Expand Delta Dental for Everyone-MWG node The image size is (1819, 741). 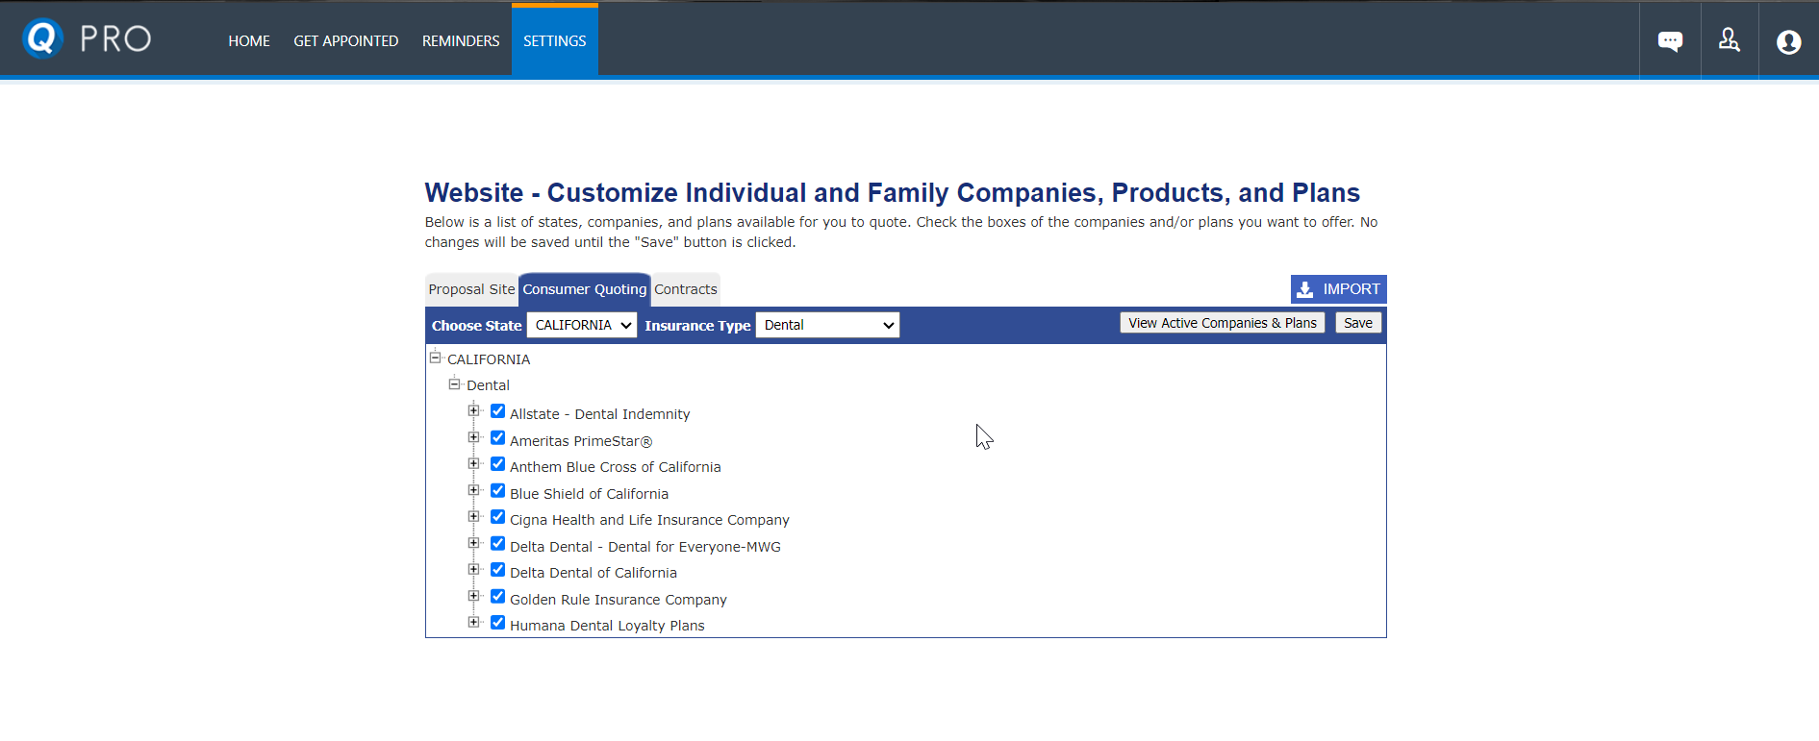click(473, 543)
